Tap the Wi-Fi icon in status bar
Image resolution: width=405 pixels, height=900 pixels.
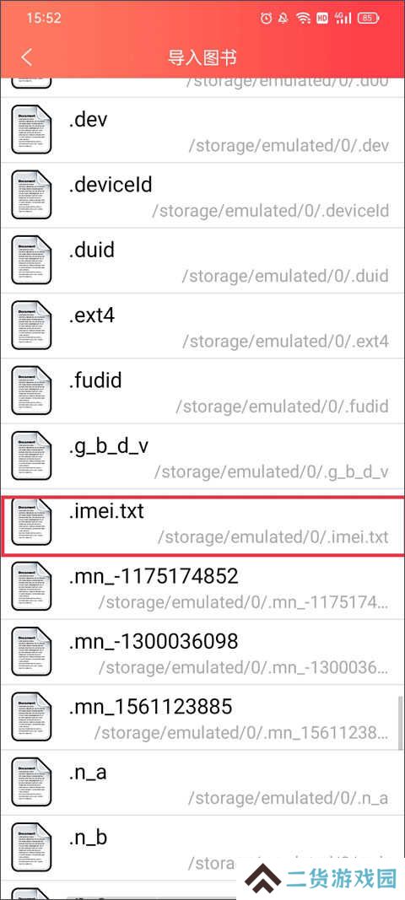[x=303, y=19]
